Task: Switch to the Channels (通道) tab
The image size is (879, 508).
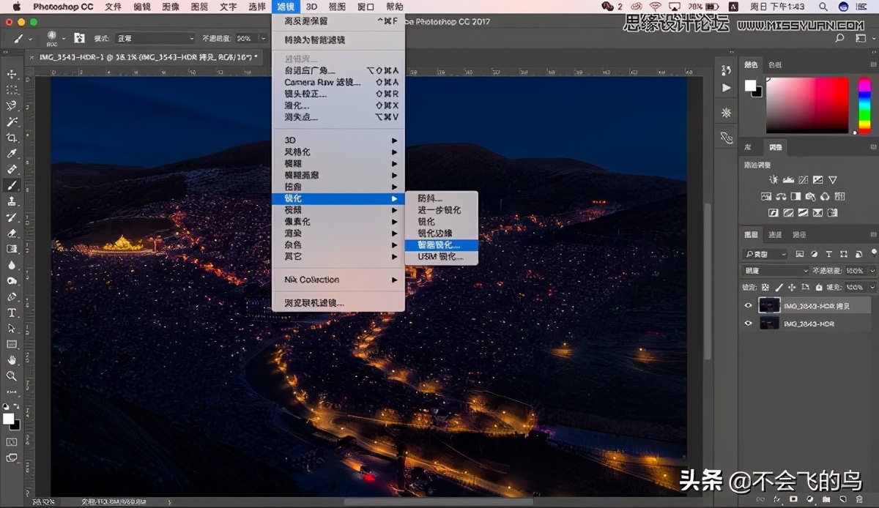Action: [776, 235]
